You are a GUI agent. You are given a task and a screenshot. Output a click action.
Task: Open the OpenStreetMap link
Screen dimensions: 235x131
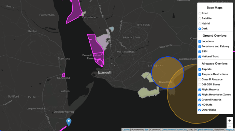[205, 130]
